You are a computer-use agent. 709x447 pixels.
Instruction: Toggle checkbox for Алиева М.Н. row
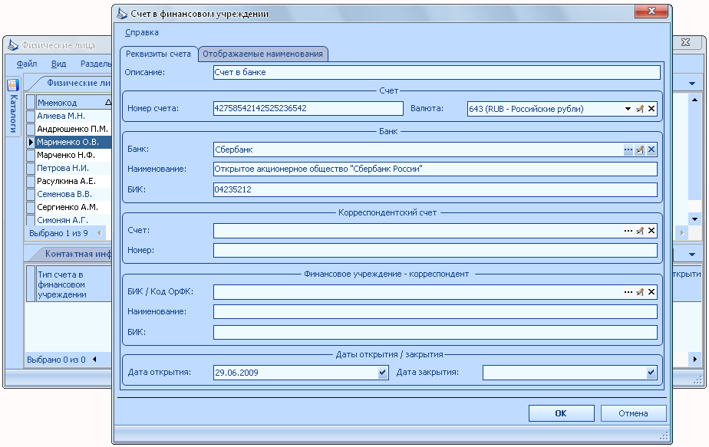pos(31,116)
